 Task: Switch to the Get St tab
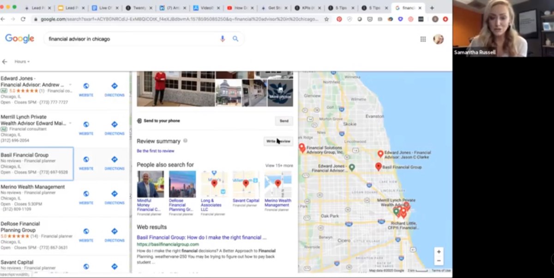(273, 8)
